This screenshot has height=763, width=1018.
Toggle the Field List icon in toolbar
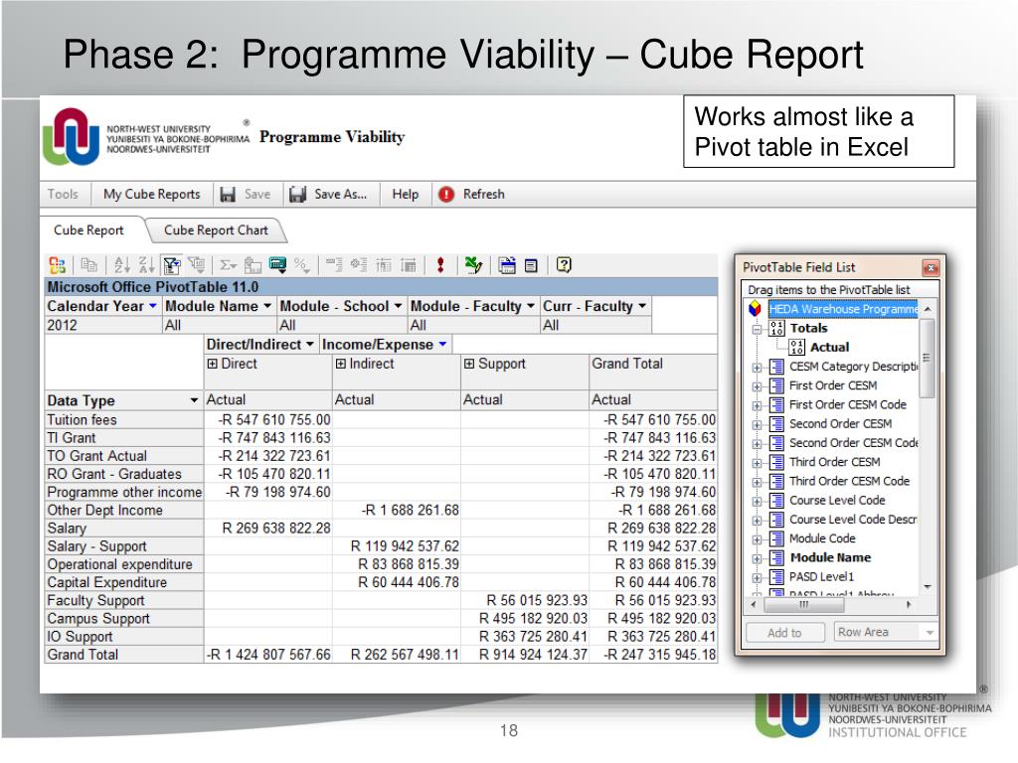point(531,265)
